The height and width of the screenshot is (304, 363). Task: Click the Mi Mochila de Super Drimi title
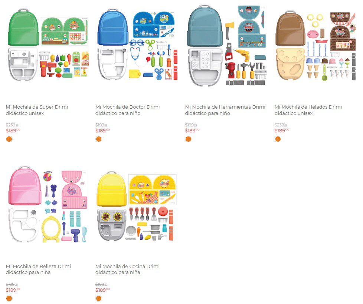point(37,110)
